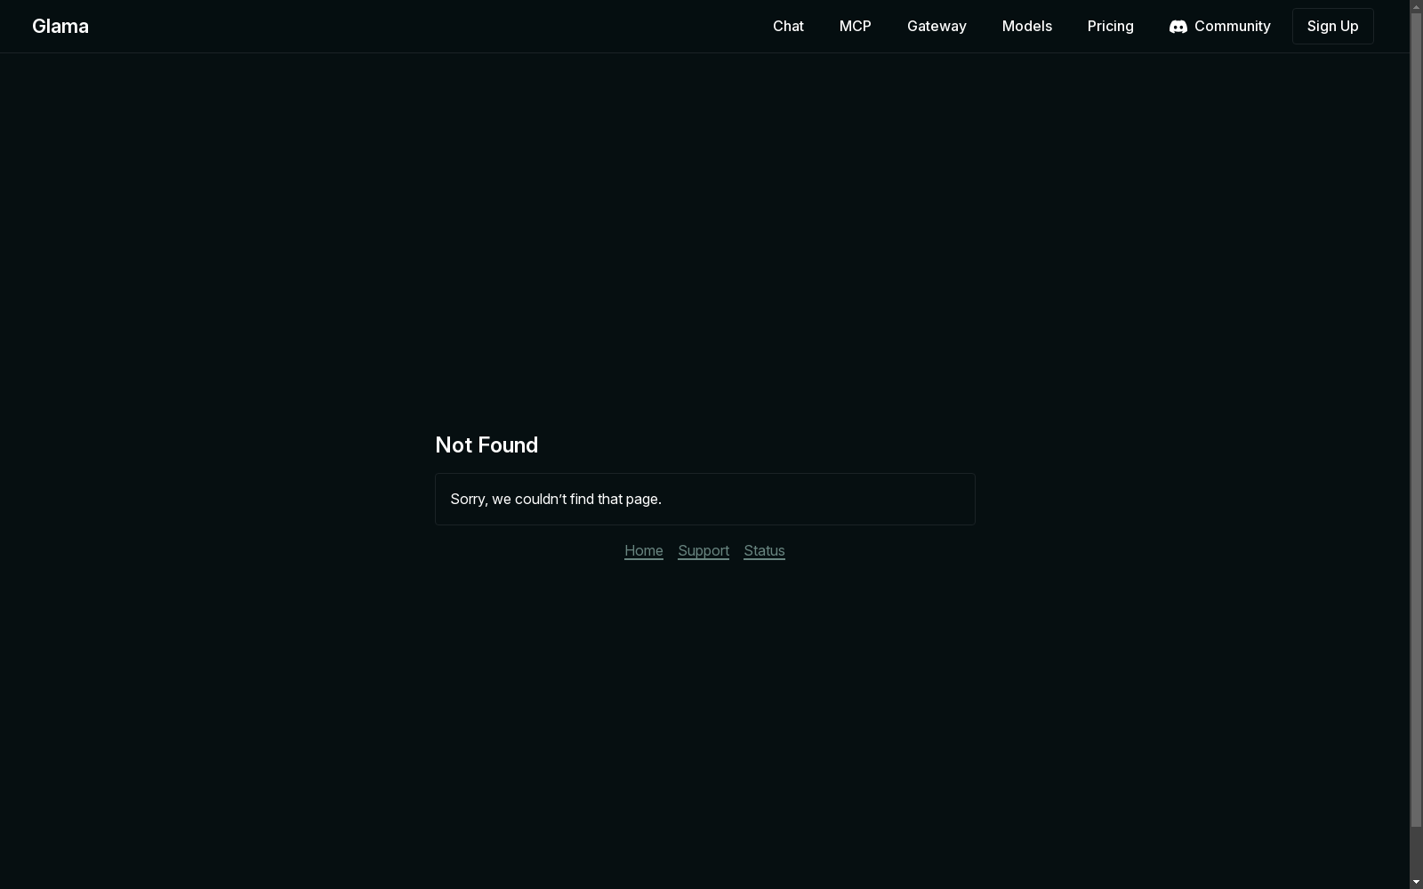The height and width of the screenshot is (889, 1423).
Task: Go to the MCP section
Action: (x=855, y=26)
